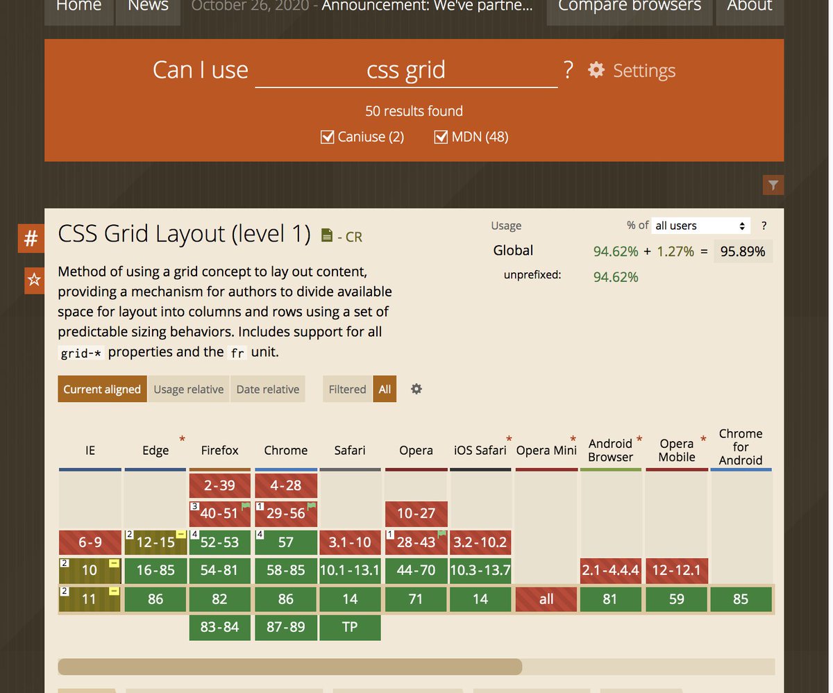Click the IE column header
This screenshot has width=833, height=693.
click(x=90, y=450)
